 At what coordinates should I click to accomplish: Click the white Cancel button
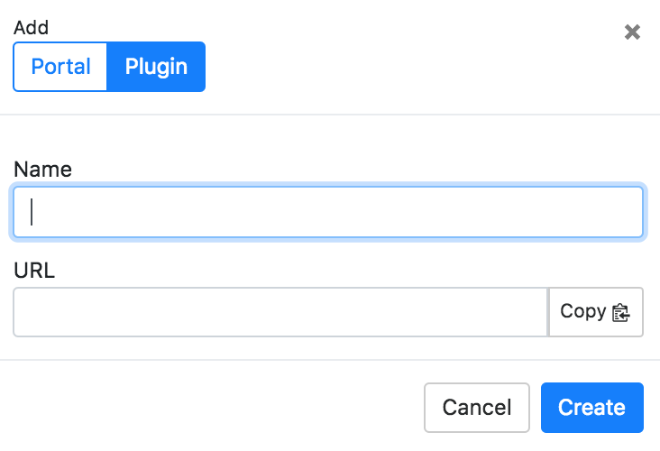point(477,408)
